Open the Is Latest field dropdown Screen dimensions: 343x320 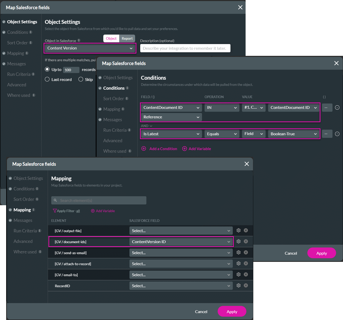pos(171,134)
